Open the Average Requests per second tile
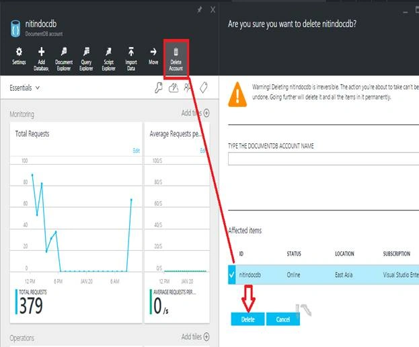 click(x=177, y=223)
